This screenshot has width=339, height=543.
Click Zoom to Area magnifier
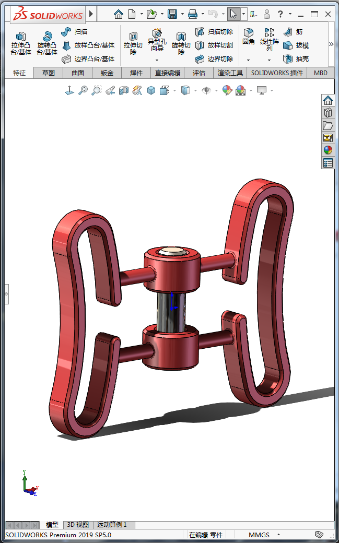pos(96,91)
